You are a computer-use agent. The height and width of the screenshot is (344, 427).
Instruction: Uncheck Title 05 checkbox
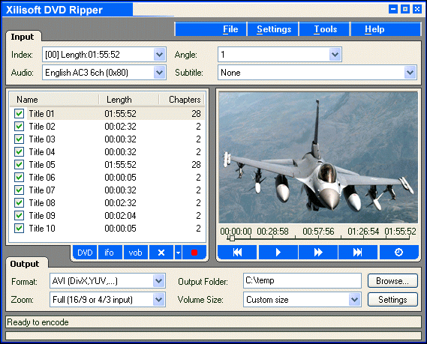pos(19,165)
